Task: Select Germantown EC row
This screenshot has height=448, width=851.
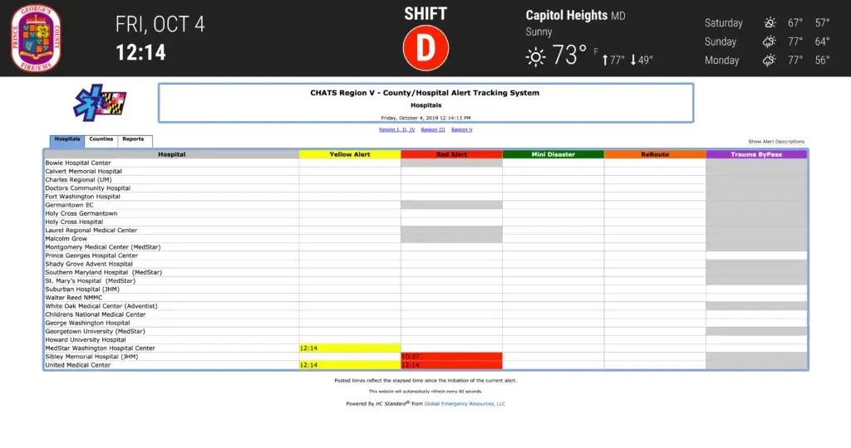Action: 425,205
